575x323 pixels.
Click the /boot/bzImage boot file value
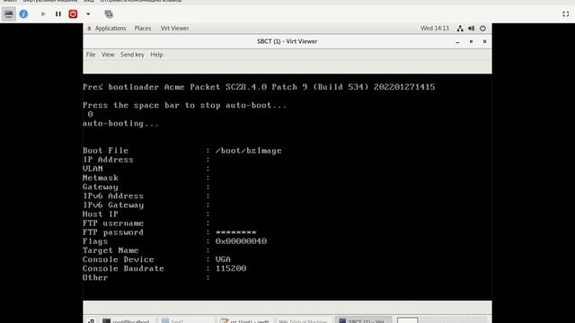(x=248, y=151)
